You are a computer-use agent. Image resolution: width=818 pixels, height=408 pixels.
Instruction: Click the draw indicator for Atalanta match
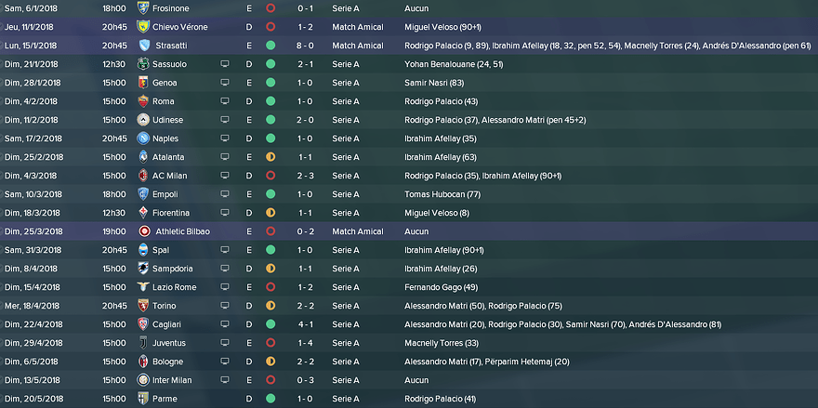coord(270,157)
